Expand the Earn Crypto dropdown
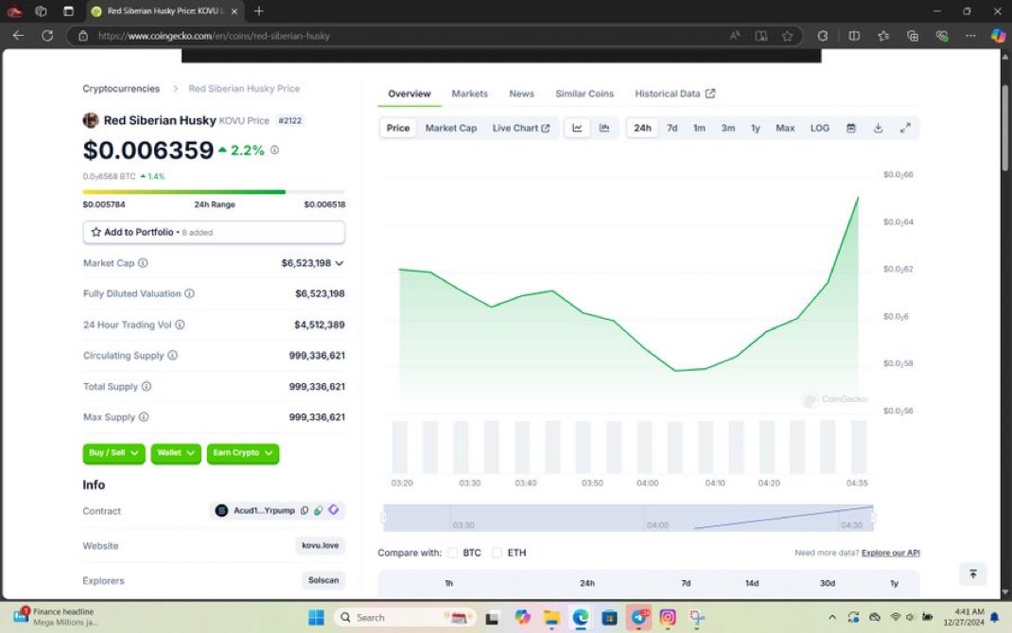The width and height of the screenshot is (1012, 633). [x=243, y=453]
